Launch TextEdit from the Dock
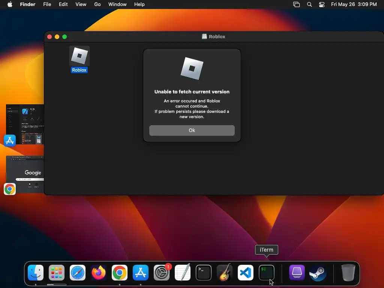The width and height of the screenshot is (384, 288). [x=183, y=272]
